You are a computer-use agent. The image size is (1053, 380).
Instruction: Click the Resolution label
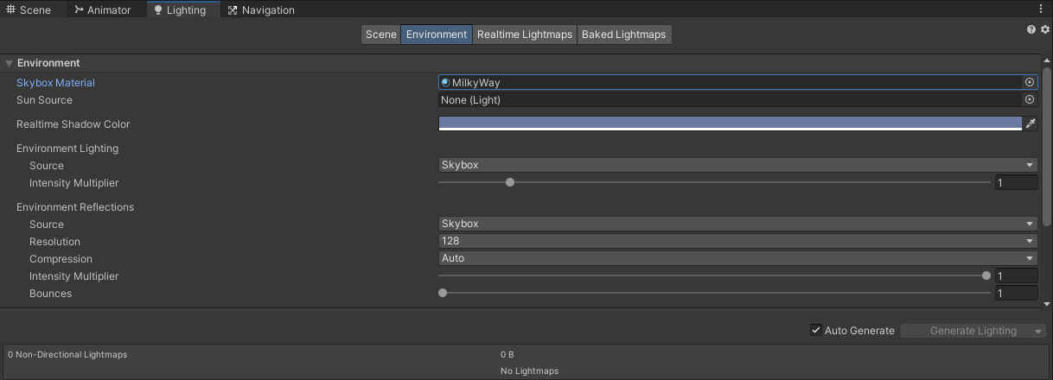point(54,242)
